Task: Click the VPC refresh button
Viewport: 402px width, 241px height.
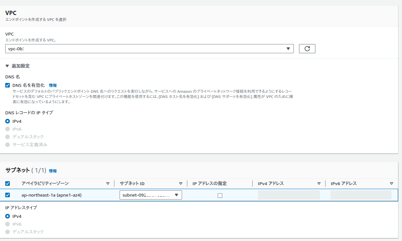Action: coord(307,49)
